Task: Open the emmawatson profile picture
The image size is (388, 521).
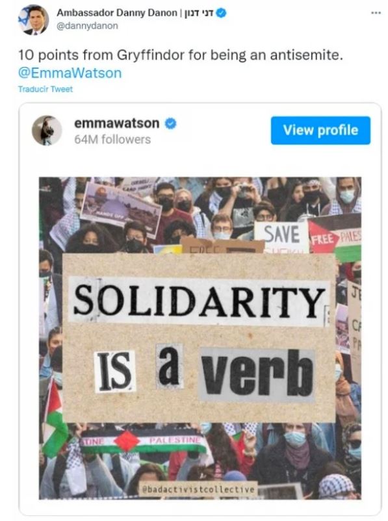Action: 47,130
